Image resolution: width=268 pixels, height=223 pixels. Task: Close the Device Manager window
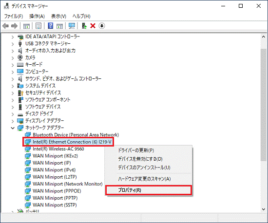tap(259, 6)
